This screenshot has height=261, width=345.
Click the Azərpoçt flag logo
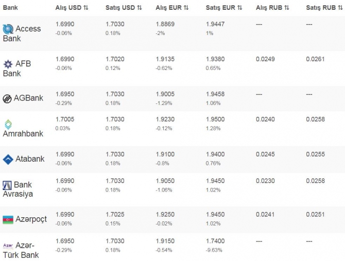pyautogui.click(x=8, y=220)
